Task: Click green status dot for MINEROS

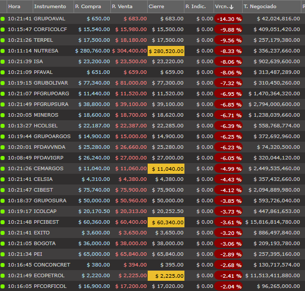Action: point(3,115)
